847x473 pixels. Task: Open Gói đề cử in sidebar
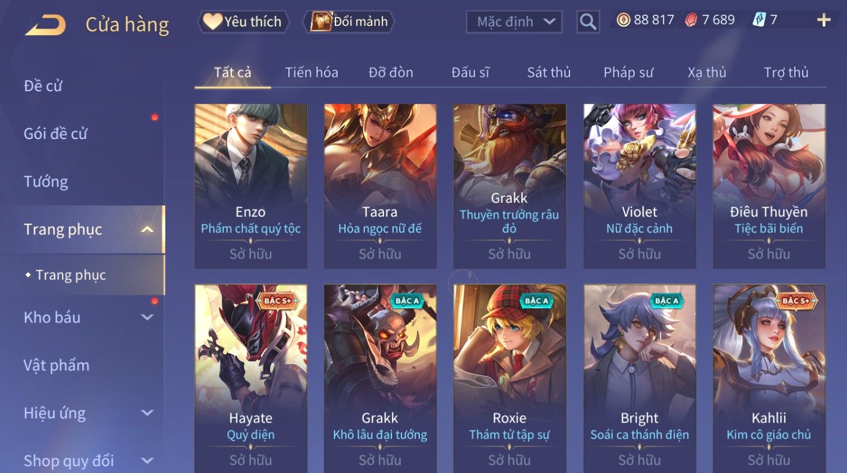[55, 134]
